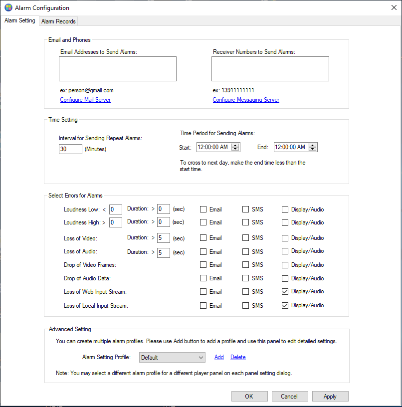This screenshot has width=402, height=407.
Task: Enable Email for Loudness High
Action: click(x=203, y=222)
